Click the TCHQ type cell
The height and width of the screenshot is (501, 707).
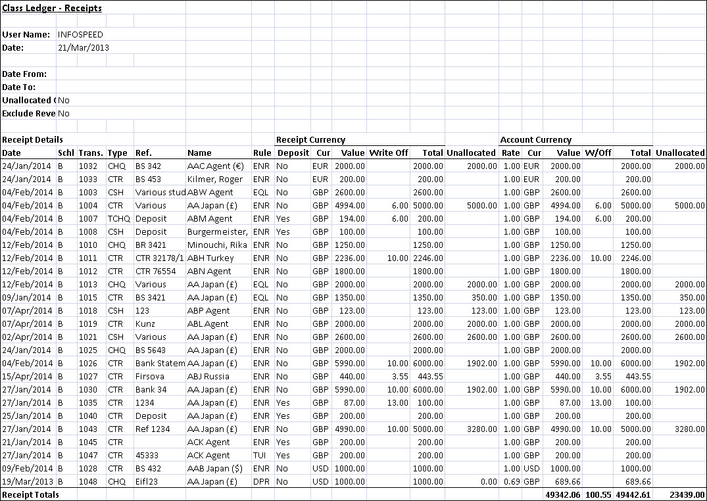[119, 218]
